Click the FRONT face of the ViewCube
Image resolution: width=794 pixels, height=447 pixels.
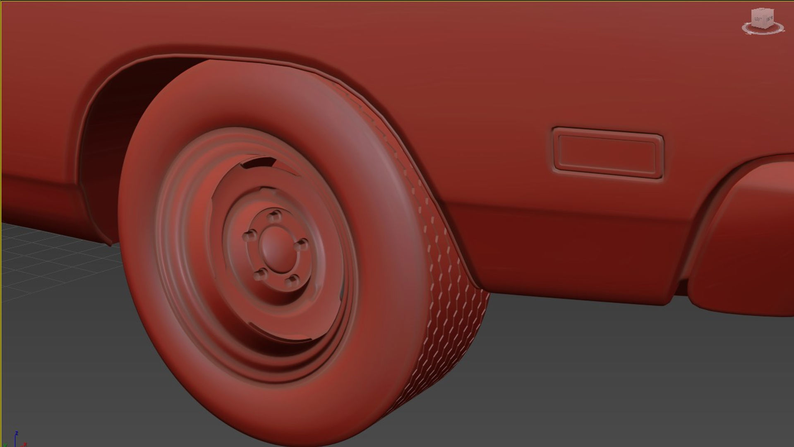pos(769,19)
